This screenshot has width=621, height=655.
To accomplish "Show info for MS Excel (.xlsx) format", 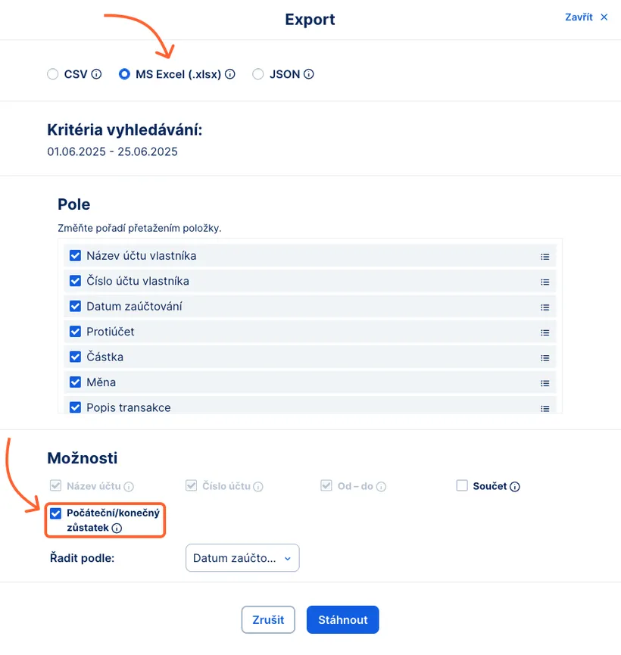I will [230, 73].
